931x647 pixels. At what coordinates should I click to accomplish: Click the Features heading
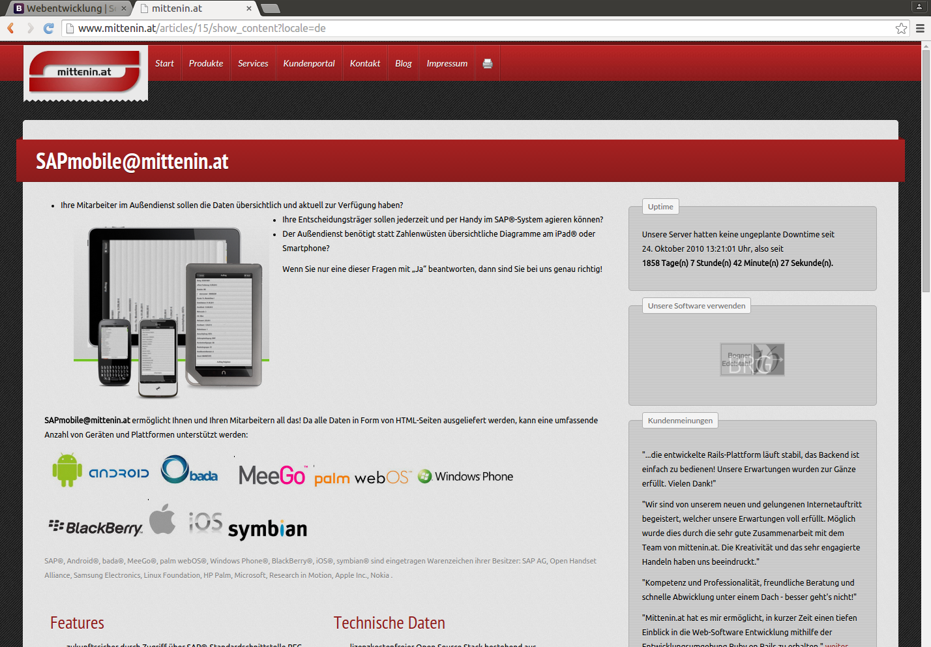[x=77, y=623]
